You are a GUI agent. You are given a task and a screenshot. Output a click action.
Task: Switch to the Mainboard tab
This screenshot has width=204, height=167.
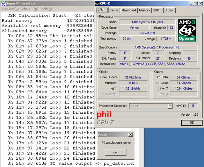click(129, 10)
